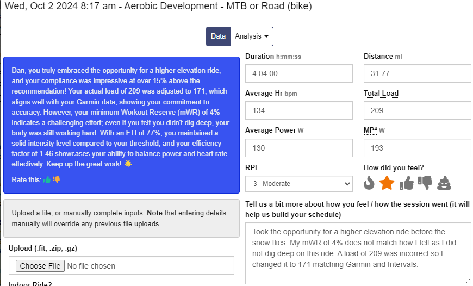Edit the Duration field showing 4:04:00
473x286 pixels.
pyautogui.click(x=298, y=73)
